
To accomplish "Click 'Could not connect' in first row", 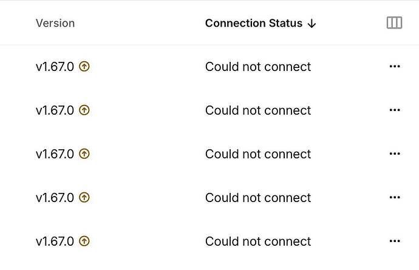I will [258, 67].
